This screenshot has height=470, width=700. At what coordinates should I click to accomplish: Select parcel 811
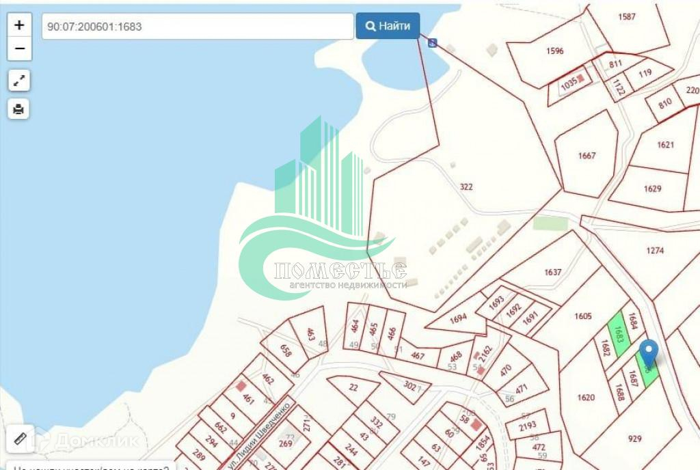click(616, 64)
